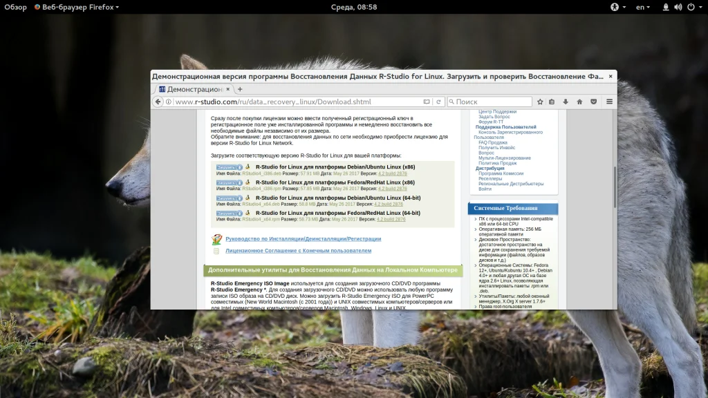Reload the page with the refresh icon

pos(438,102)
